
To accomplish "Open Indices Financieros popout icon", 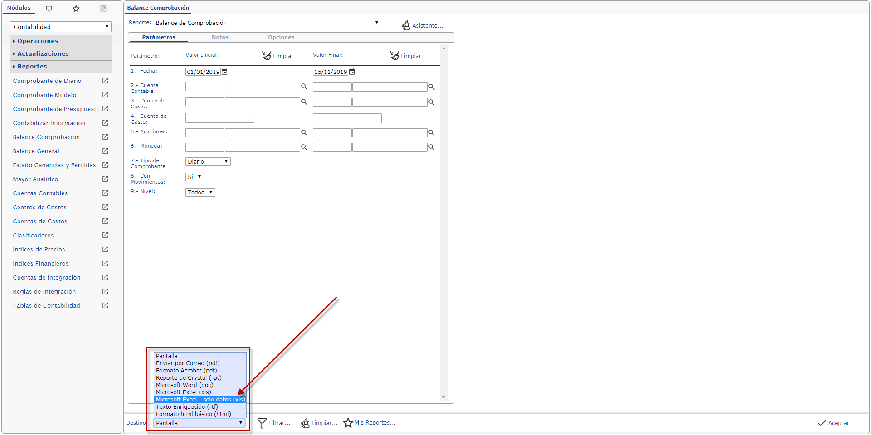I will pyautogui.click(x=105, y=263).
